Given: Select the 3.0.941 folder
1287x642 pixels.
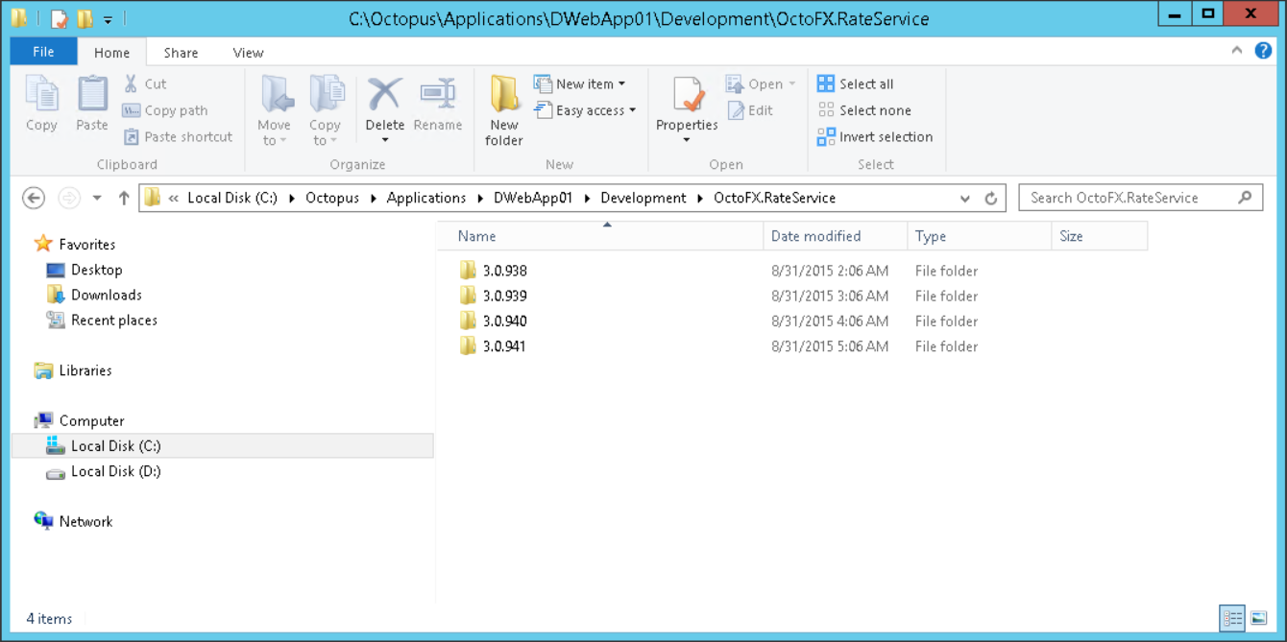Looking at the screenshot, I should (504, 346).
